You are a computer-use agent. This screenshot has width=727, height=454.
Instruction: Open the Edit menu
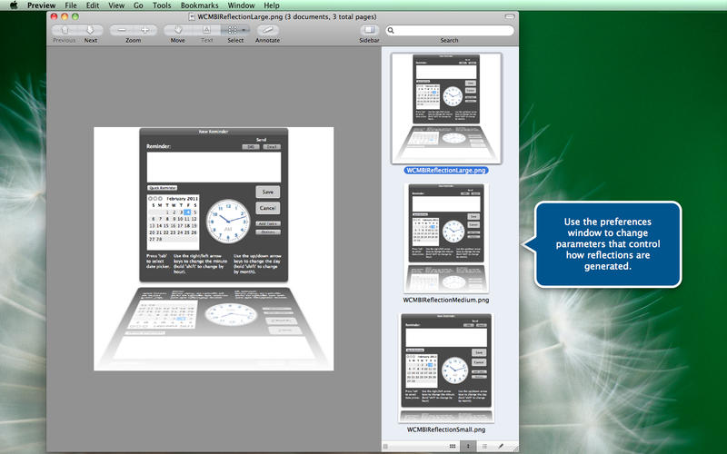pos(93,5)
